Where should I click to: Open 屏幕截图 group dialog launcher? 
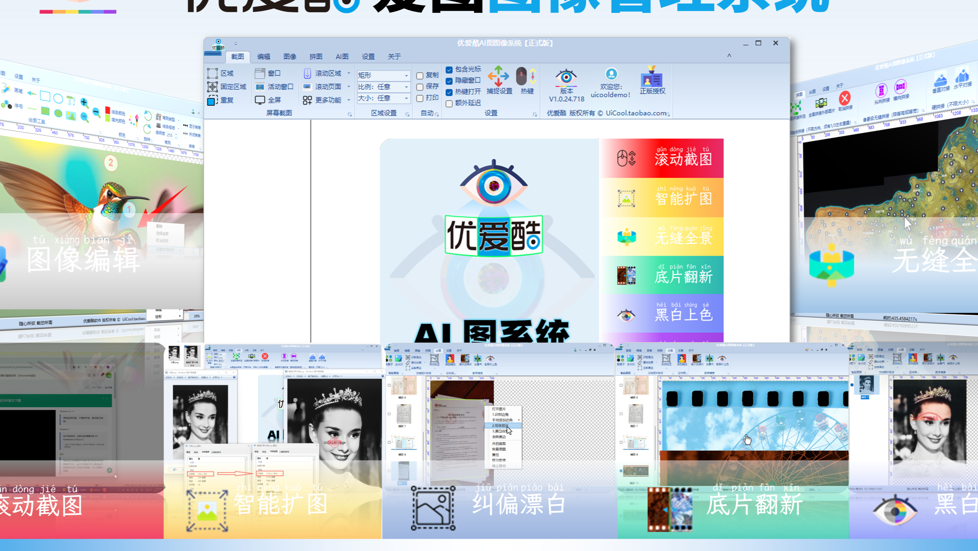pyautogui.click(x=350, y=114)
